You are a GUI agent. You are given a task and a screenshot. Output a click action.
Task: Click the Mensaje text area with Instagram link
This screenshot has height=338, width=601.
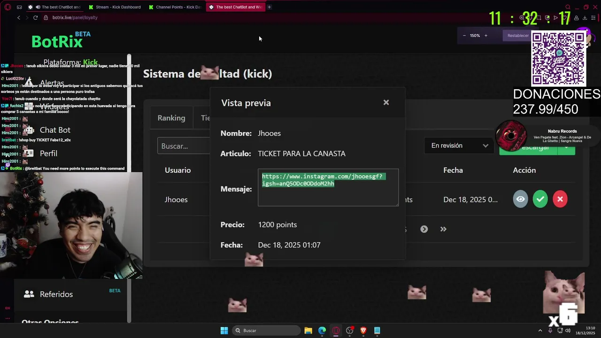click(x=328, y=187)
